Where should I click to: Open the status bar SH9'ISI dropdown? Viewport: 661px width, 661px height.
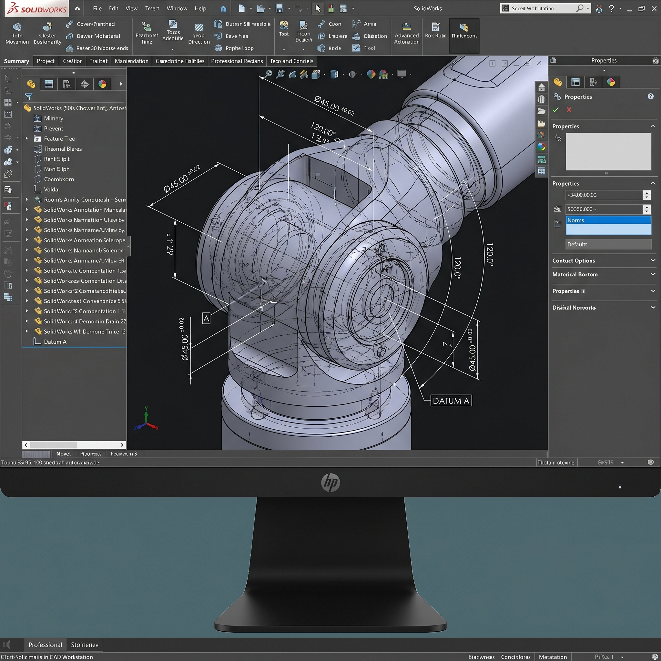click(x=622, y=463)
